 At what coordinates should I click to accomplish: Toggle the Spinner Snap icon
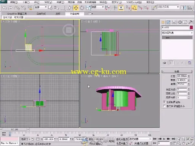[x=146, y=8]
